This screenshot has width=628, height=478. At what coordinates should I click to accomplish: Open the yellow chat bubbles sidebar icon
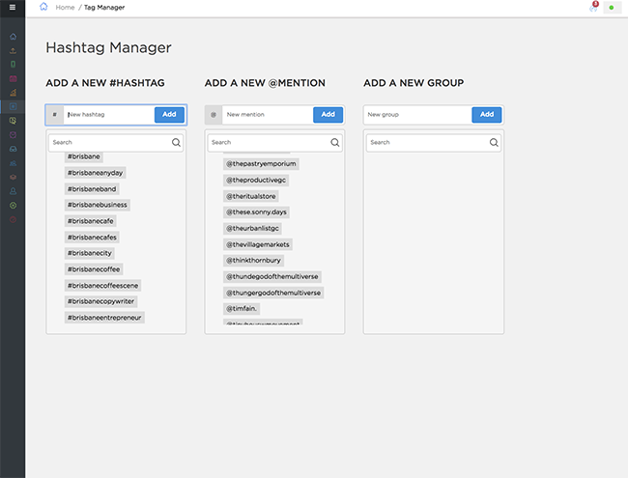(x=13, y=121)
